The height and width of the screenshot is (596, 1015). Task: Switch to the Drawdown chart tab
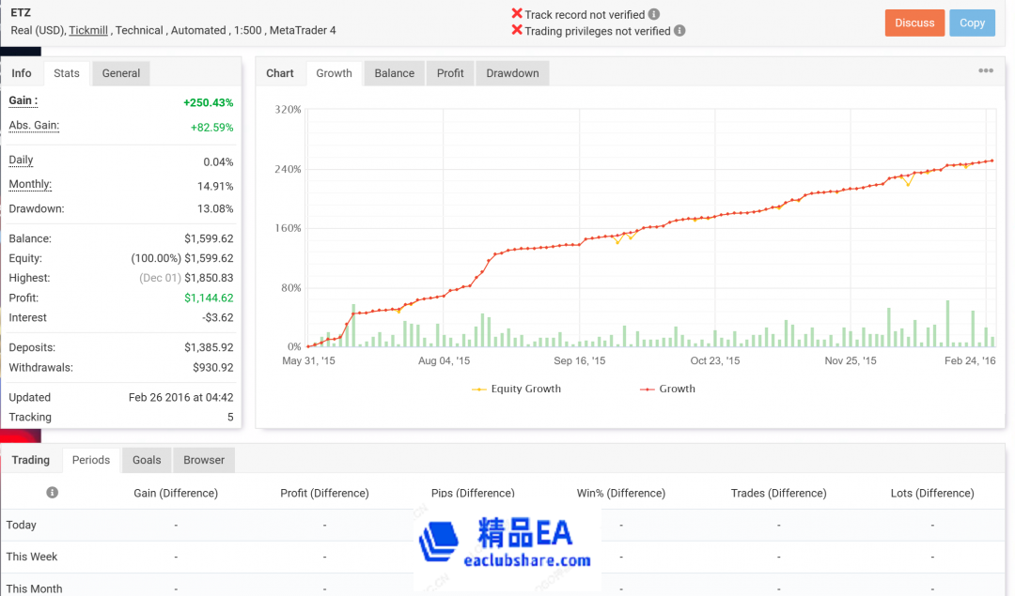pos(512,73)
